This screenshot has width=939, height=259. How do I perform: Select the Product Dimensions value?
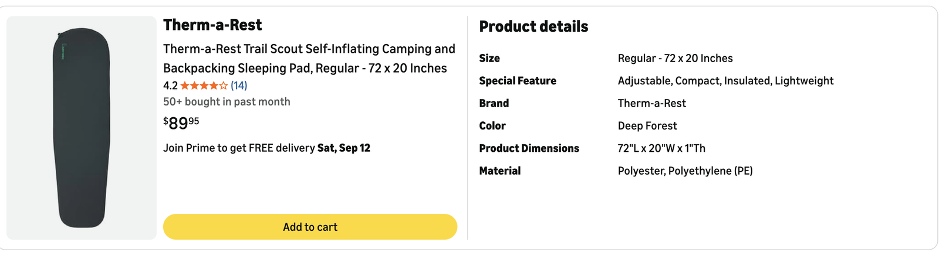[x=661, y=148]
